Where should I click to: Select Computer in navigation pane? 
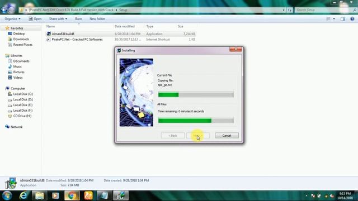coord(17,88)
